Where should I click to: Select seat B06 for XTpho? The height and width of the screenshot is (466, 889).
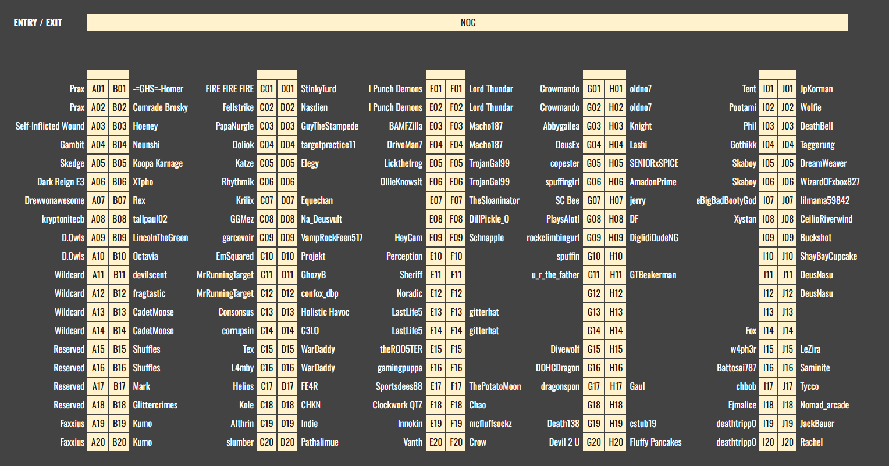pyautogui.click(x=119, y=182)
